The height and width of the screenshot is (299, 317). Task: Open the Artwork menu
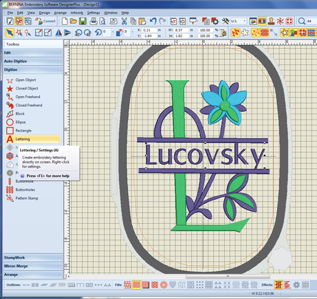tap(77, 13)
